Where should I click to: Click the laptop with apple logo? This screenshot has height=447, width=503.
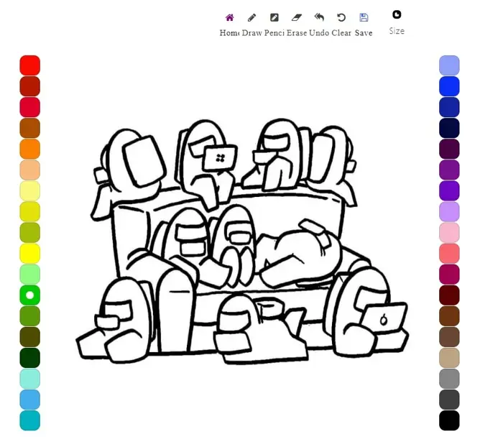click(x=383, y=319)
